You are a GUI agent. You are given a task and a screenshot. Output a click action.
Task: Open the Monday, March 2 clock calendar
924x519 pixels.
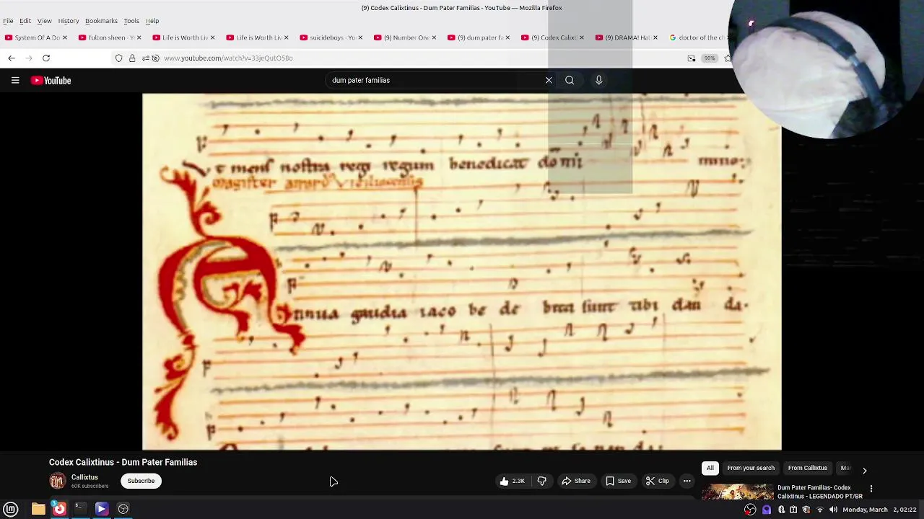point(879,510)
